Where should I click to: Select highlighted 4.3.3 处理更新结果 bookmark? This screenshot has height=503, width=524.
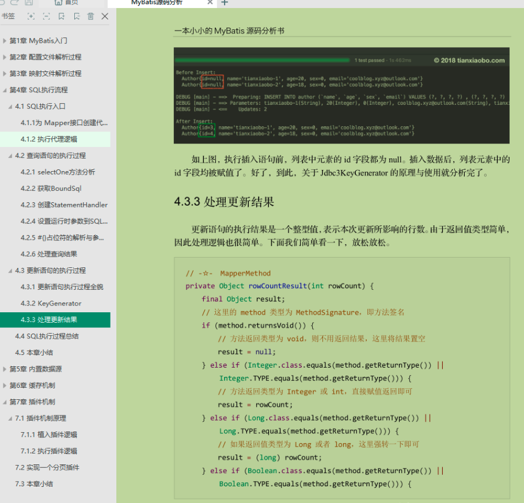[x=55, y=320]
